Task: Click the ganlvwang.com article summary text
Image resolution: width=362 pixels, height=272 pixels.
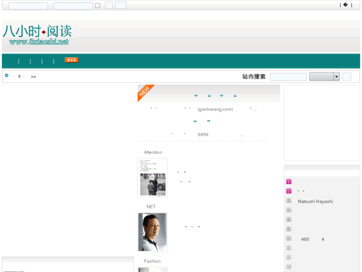Action: click(x=204, y=109)
